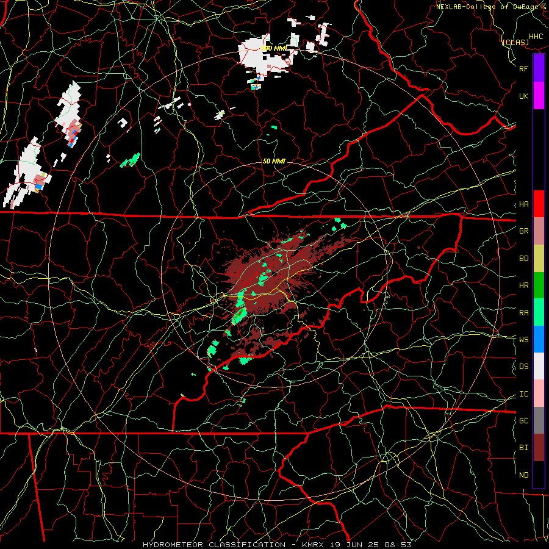Pick the blue WS legend swatch
549x549 pixels.
(539, 339)
